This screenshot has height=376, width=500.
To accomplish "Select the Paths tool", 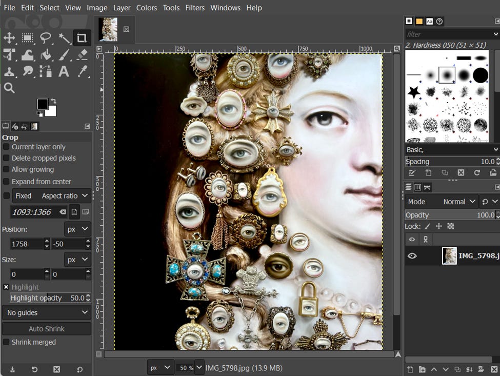I will [x=46, y=71].
